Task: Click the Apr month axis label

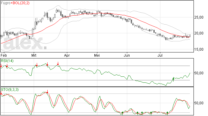Action: [67, 55]
